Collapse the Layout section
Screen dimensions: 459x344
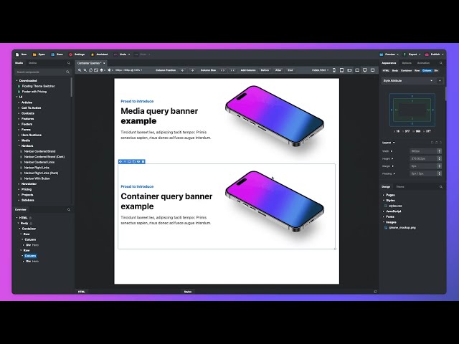click(389, 143)
